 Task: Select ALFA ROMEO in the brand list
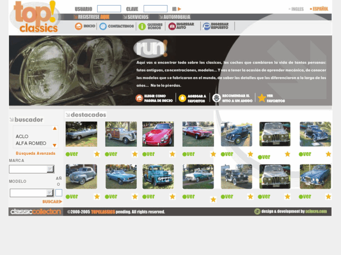coord(31,143)
